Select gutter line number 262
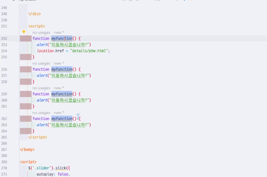Image resolution: width=267 pixels, height=177 pixels. pos(4,119)
